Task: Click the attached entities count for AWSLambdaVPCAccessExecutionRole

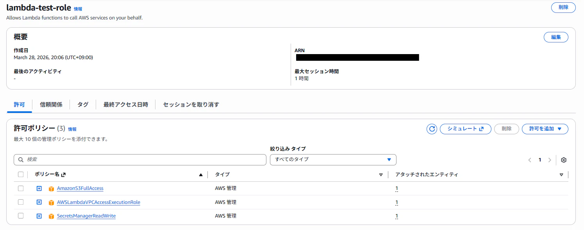Action: click(396, 202)
